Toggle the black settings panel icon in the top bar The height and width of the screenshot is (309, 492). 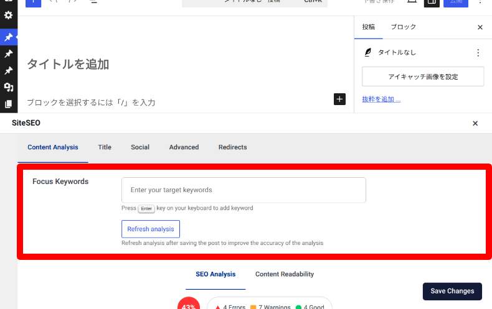coord(432,2)
